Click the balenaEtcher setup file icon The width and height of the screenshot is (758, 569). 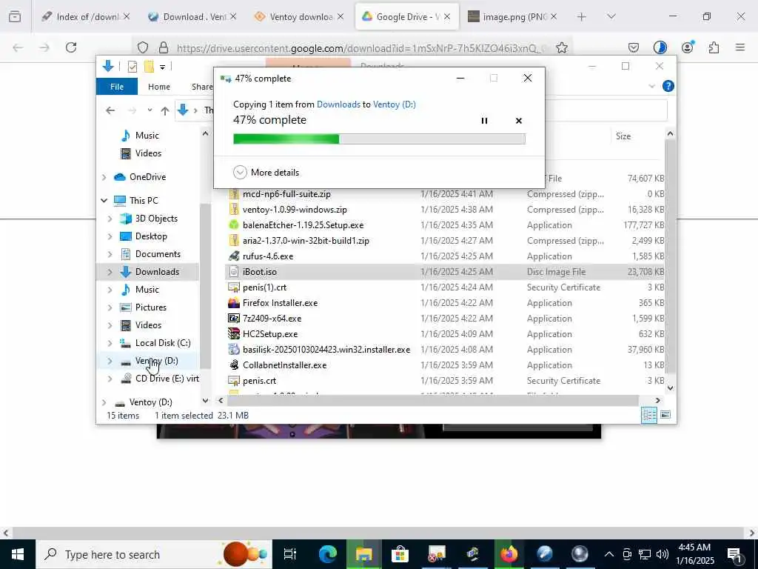pyautogui.click(x=234, y=225)
